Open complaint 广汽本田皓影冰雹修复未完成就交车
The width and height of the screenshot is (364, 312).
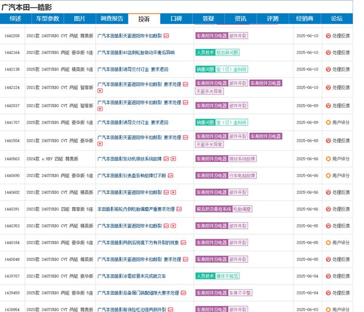click(132, 276)
